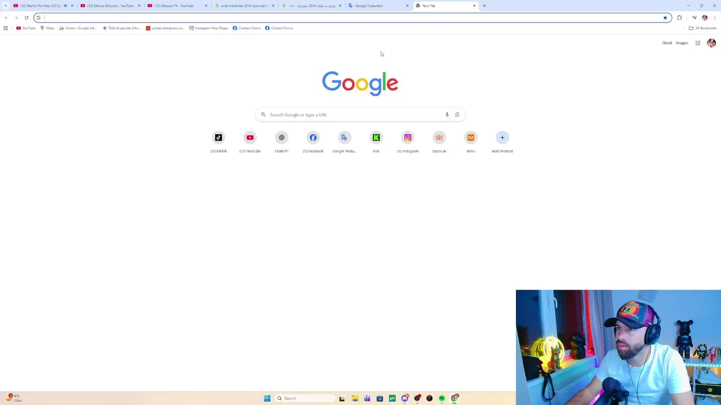Image resolution: width=721 pixels, height=405 pixels.
Task: Open the weather widget in taskbar
Action: 14,398
